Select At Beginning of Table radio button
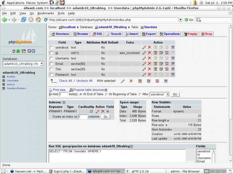The width and height of the screenshot is (233, 174). pyautogui.click(x=106, y=94)
